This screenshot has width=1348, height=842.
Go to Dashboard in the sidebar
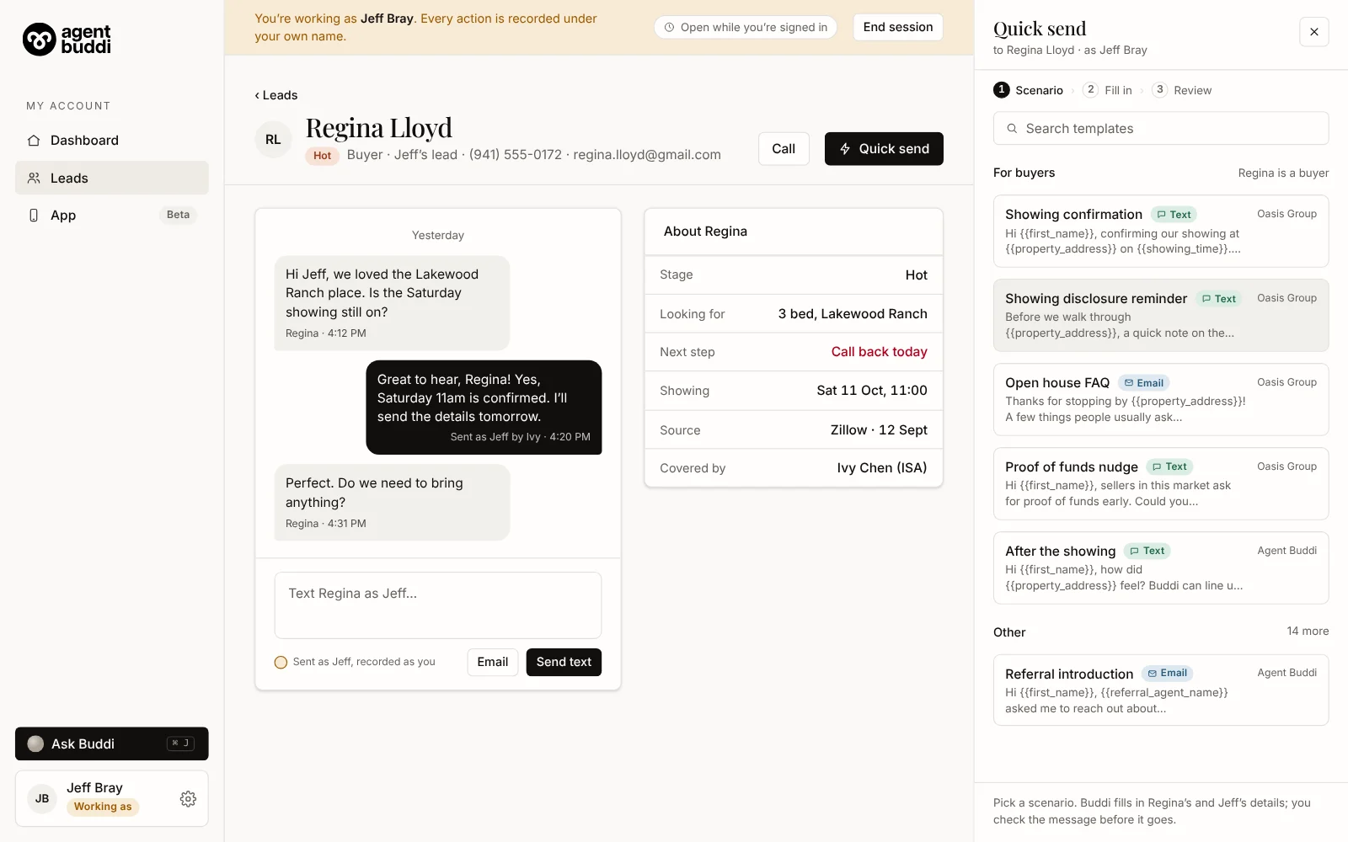[x=111, y=141]
